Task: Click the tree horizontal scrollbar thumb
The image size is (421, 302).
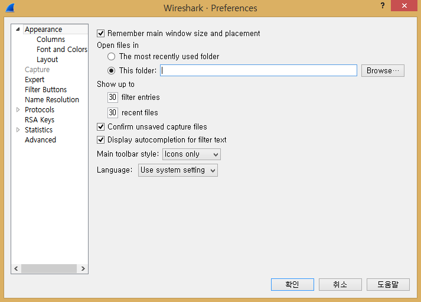Action: [49, 268]
